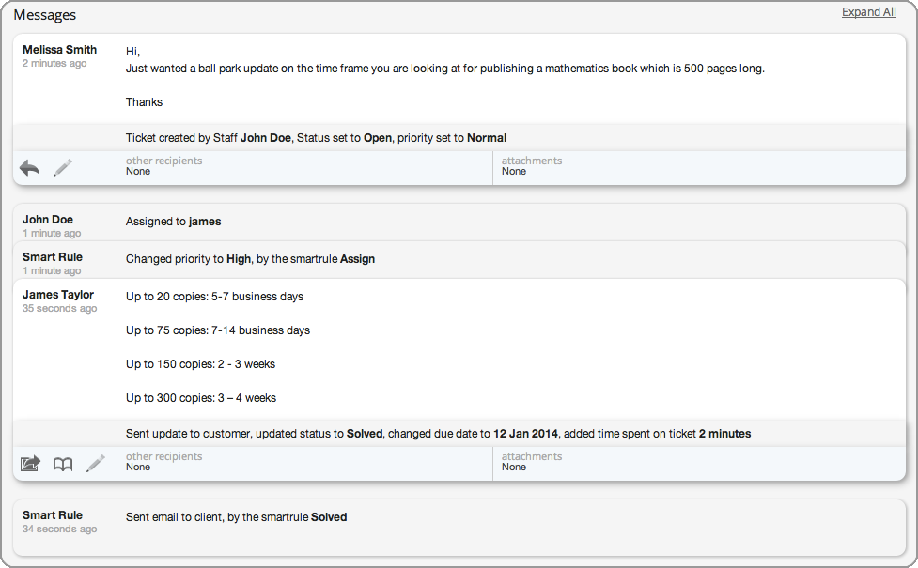
Task: Select the Smart Rule entry that changed priority to High
Action: coord(459,260)
